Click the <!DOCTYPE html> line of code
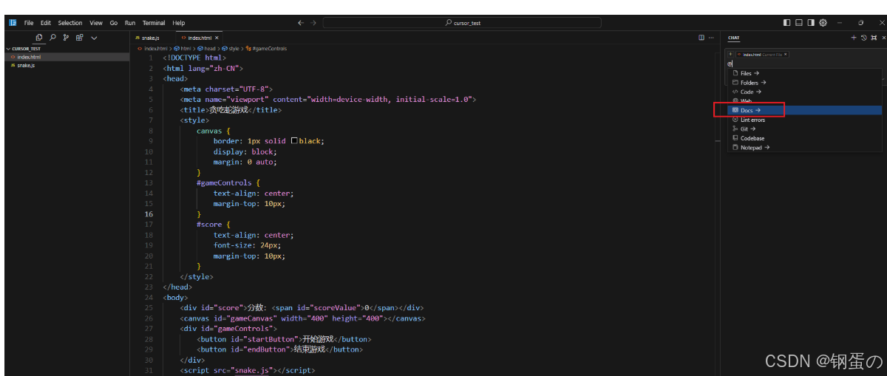The width and height of the screenshot is (887, 376). [x=194, y=58]
